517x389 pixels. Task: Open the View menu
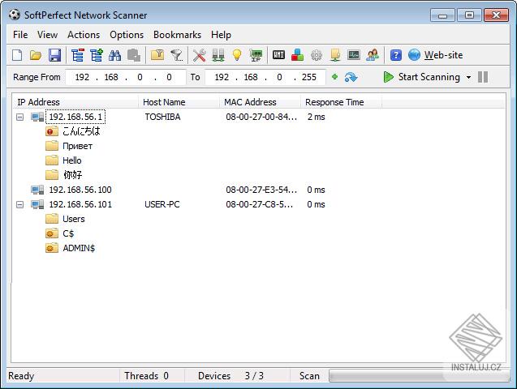[x=47, y=35]
